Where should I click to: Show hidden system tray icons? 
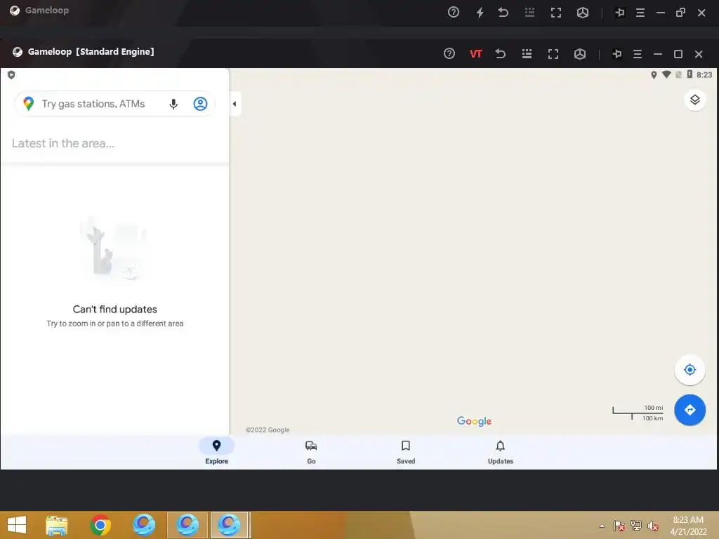tap(602, 526)
